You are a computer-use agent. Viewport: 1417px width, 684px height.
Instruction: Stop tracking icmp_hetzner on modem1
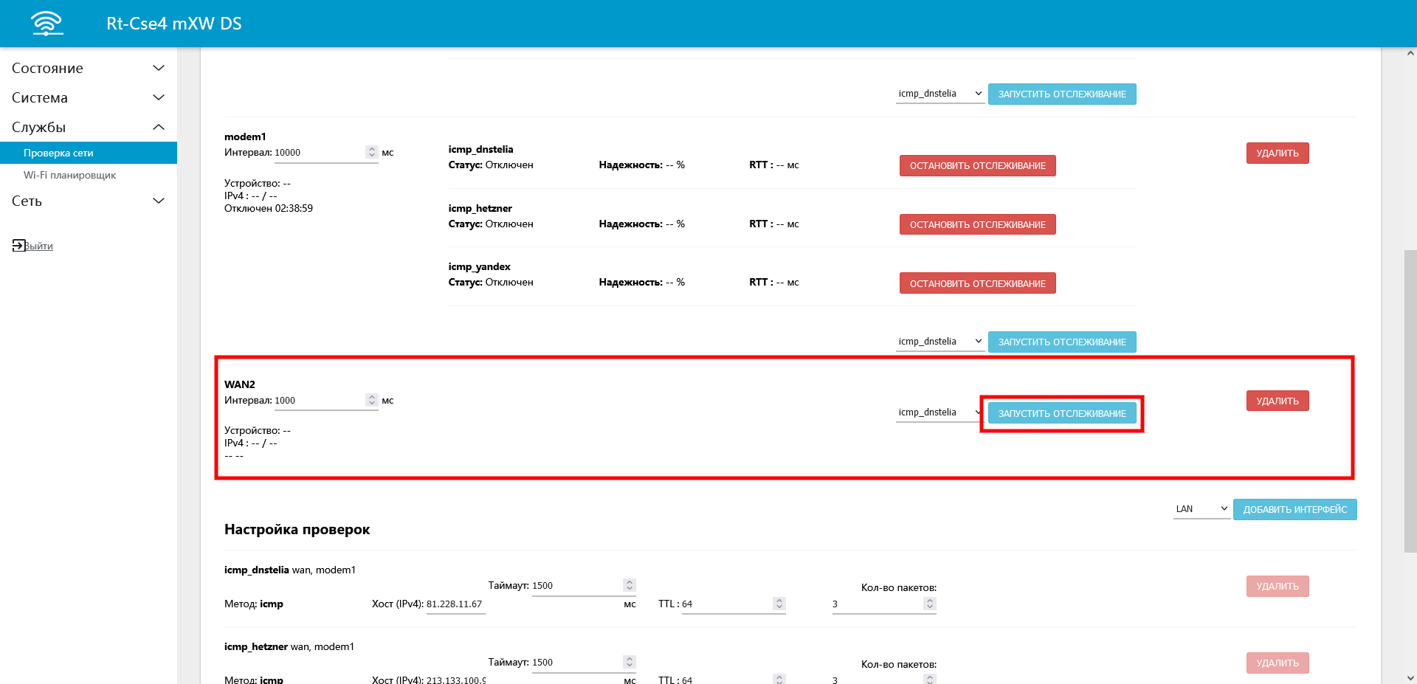click(977, 224)
